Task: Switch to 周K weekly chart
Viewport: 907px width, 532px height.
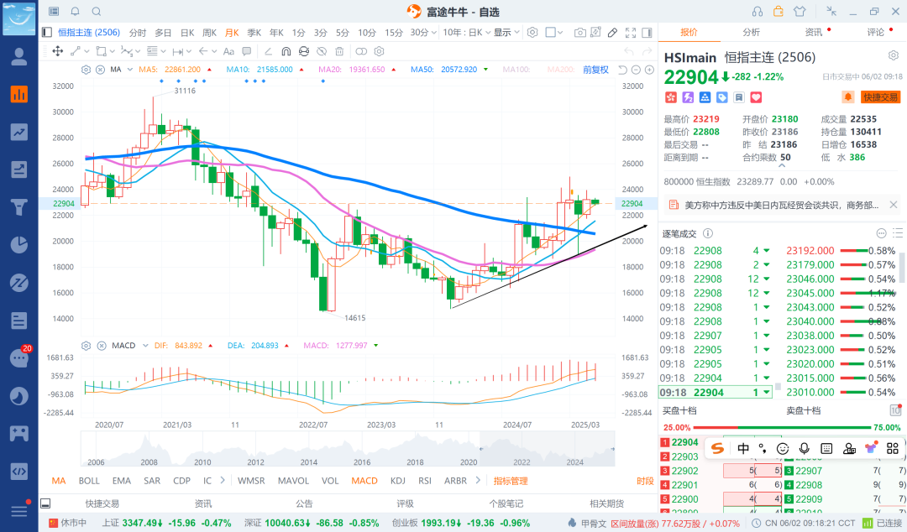Action: click(209, 33)
